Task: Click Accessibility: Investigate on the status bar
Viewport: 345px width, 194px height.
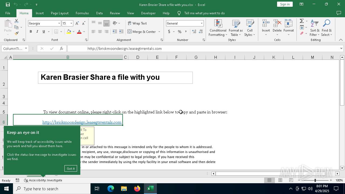Action: [43, 180]
